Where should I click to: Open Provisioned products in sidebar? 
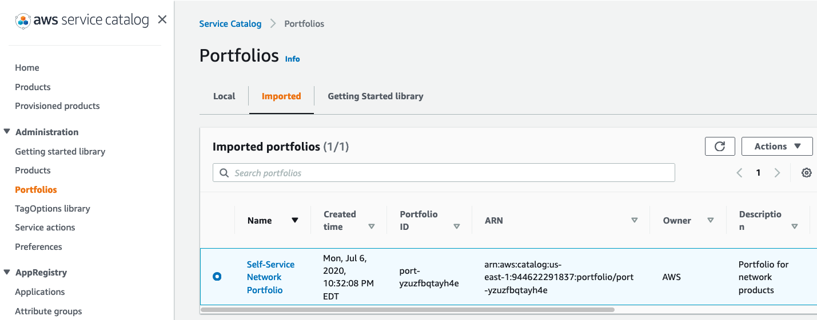tap(57, 106)
